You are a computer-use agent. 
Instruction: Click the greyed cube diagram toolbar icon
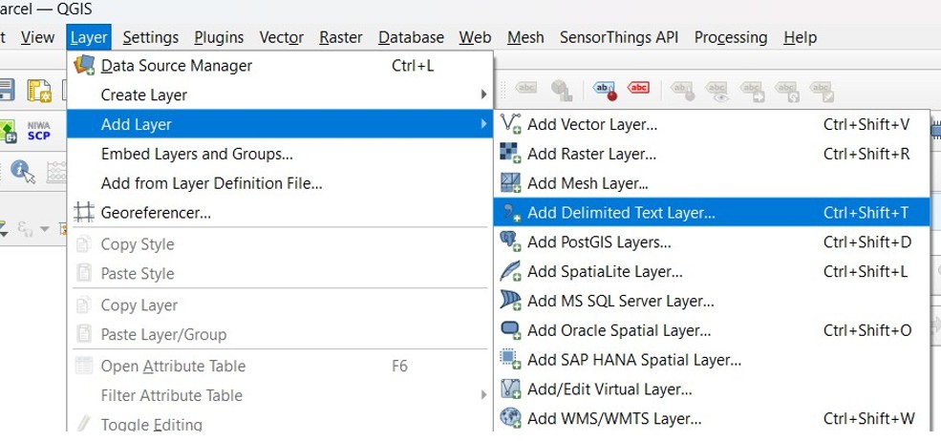pyautogui.click(x=561, y=90)
